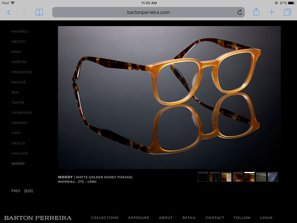
Task: Select the Nikki frame
Action: click(x=16, y=52)
